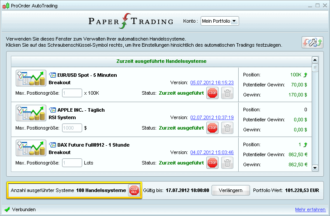Open the Konto Mein Portfolio dropdown
The width and height of the screenshot is (330, 216).
pyautogui.click(x=220, y=21)
